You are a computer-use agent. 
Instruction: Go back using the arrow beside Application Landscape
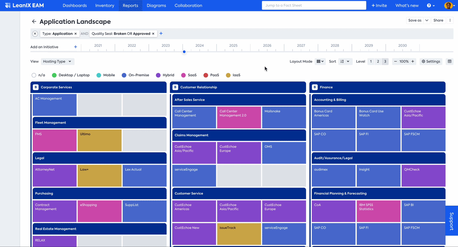[34, 21]
